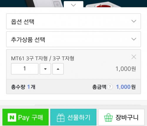This screenshot has height=126, width=147.
Task: Click the chevron arrow of 옵션 선택
Action: click(x=134, y=21)
